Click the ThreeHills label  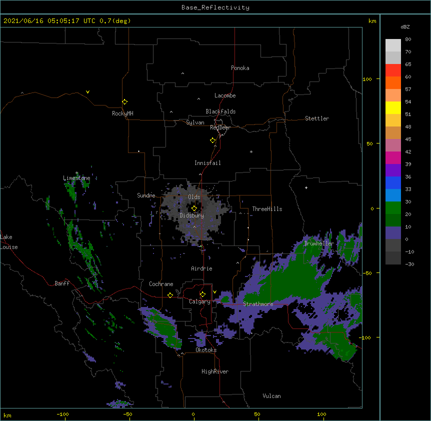pyautogui.click(x=267, y=209)
